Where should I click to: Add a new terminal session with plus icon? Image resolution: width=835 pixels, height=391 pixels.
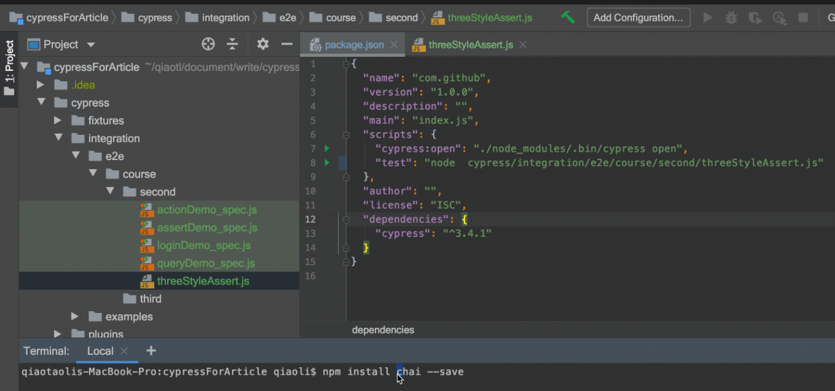point(151,351)
